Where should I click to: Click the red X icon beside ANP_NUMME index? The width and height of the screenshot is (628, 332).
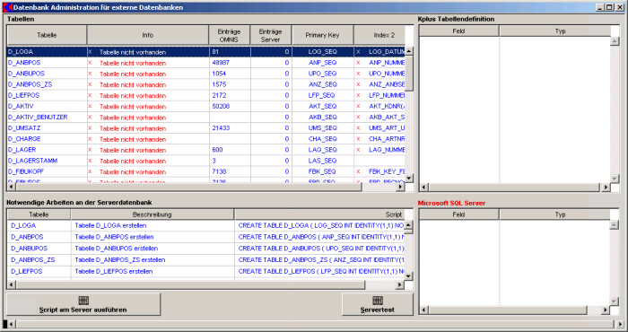(x=358, y=63)
